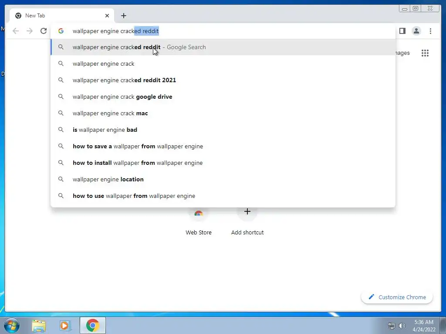The width and height of the screenshot is (446, 334).
Task: Reload the page with the refresh icon
Action: pyautogui.click(x=44, y=31)
